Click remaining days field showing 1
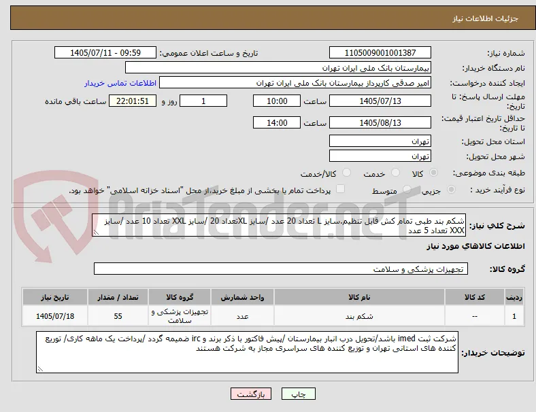This screenshot has width=536, height=412. click(203, 101)
